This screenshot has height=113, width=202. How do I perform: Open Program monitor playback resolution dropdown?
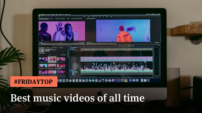[x=151, y=42]
